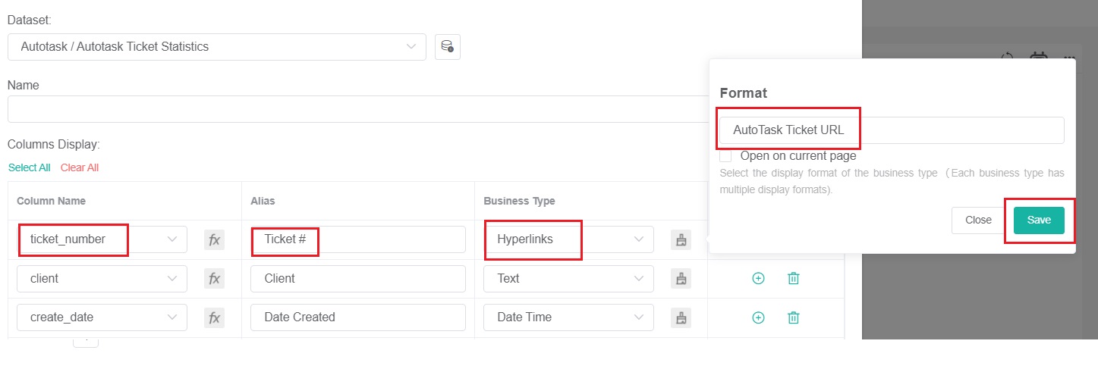Open formula editor for ticket_number row

(x=214, y=239)
